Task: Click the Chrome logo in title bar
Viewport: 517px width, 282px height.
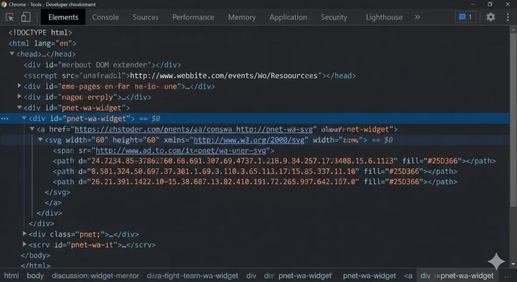Action: (4, 4)
